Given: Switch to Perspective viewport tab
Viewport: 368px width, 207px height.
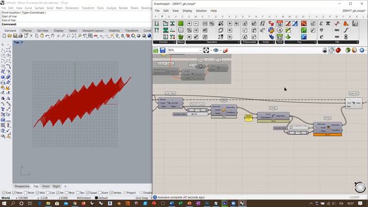Looking at the screenshot, I should (x=22, y=186).
